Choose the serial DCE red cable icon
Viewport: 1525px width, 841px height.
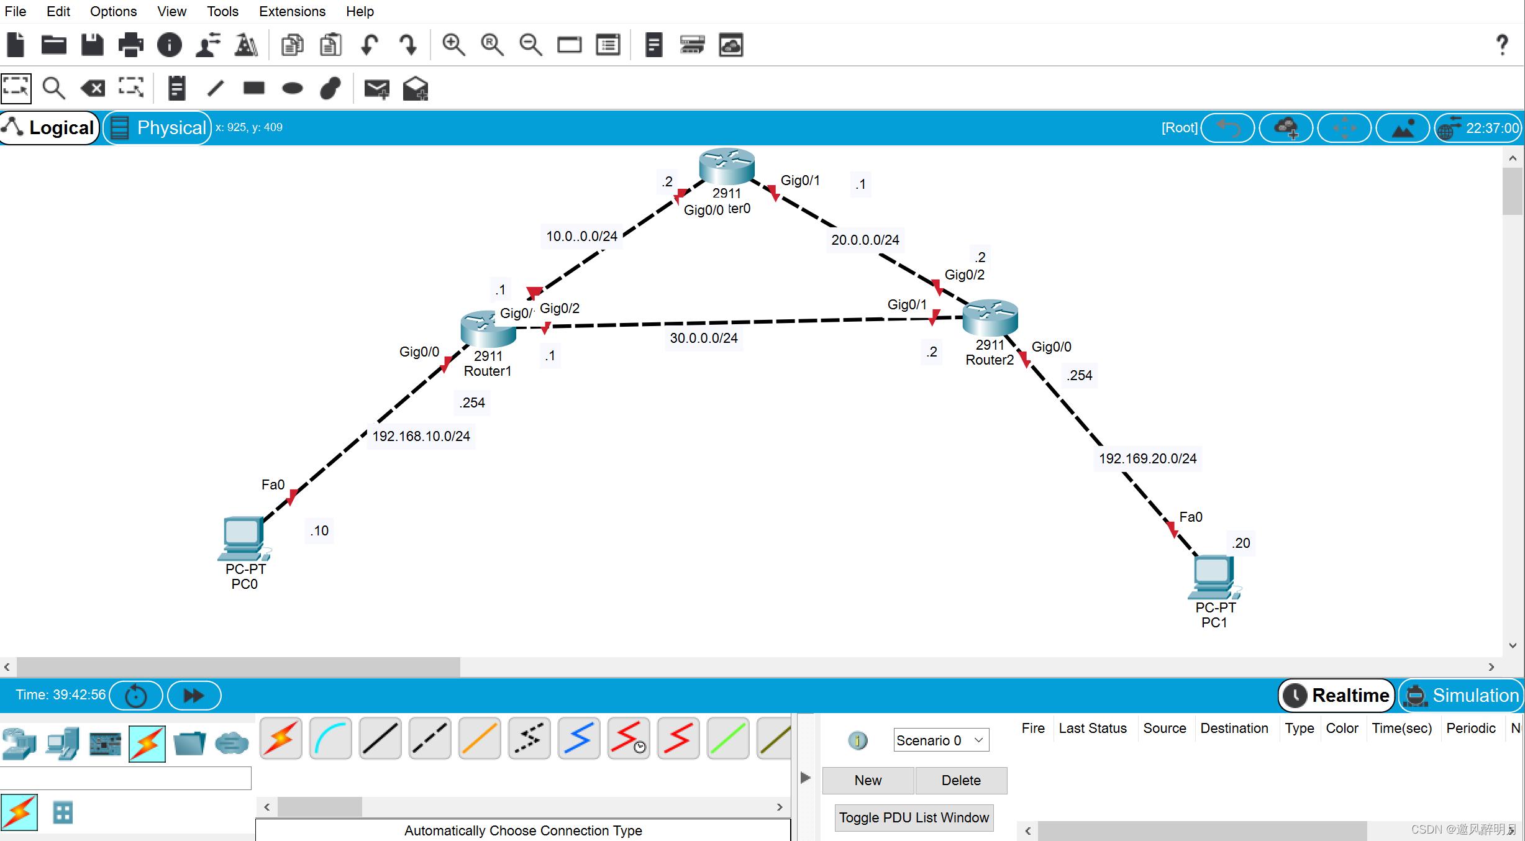[x=628, y=739]
